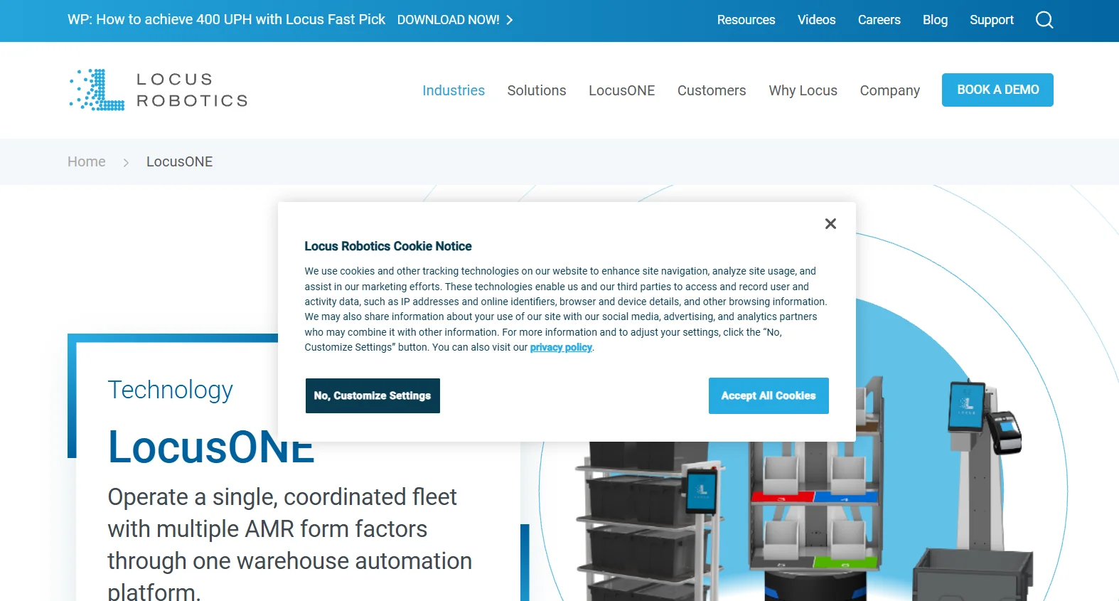Click the Locus Robotics logo
1119x601 pixels.
(159, 90)
